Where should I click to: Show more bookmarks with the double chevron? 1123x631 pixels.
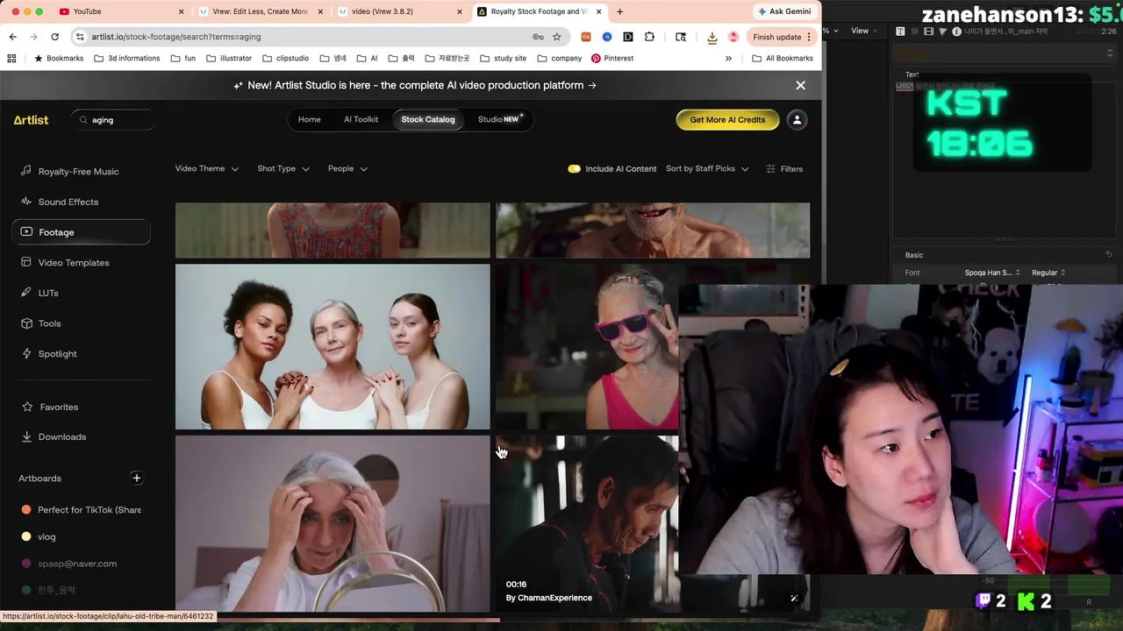pos(728,59)
